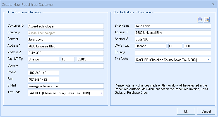Select the Bill To Address 1 field
The height and width of the screenshot is (117, 218).
tap(66, 46)
